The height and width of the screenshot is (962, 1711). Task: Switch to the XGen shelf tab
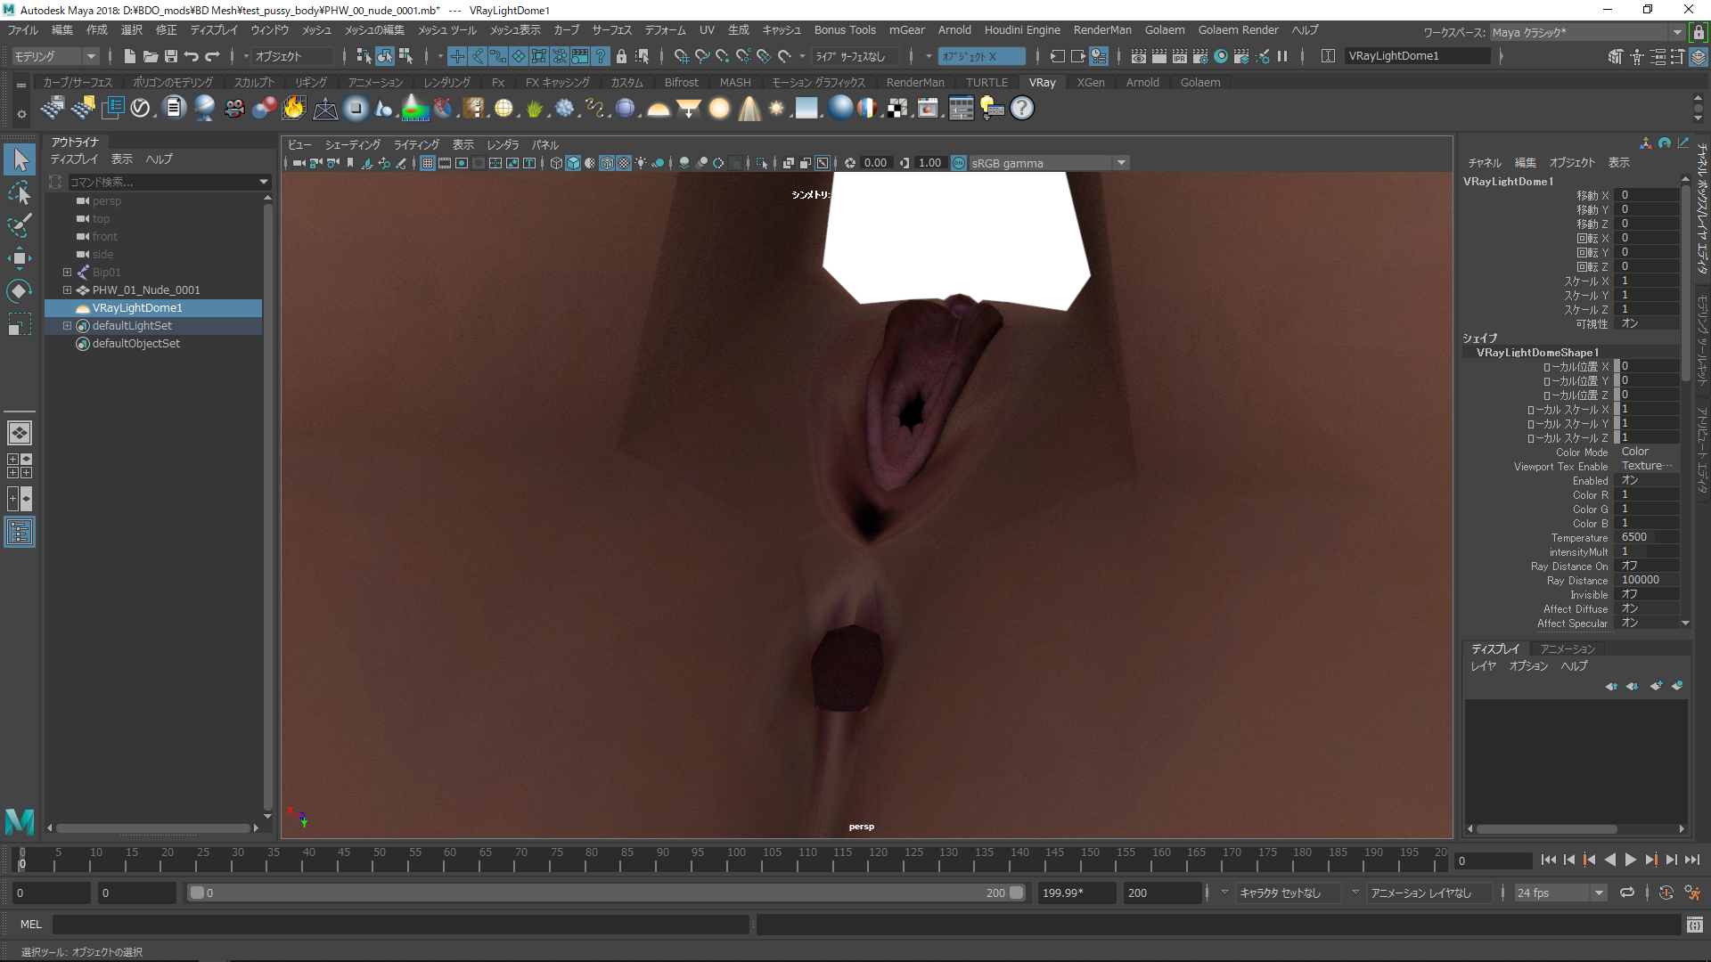pyautogui.click(x=1090, y=82)
